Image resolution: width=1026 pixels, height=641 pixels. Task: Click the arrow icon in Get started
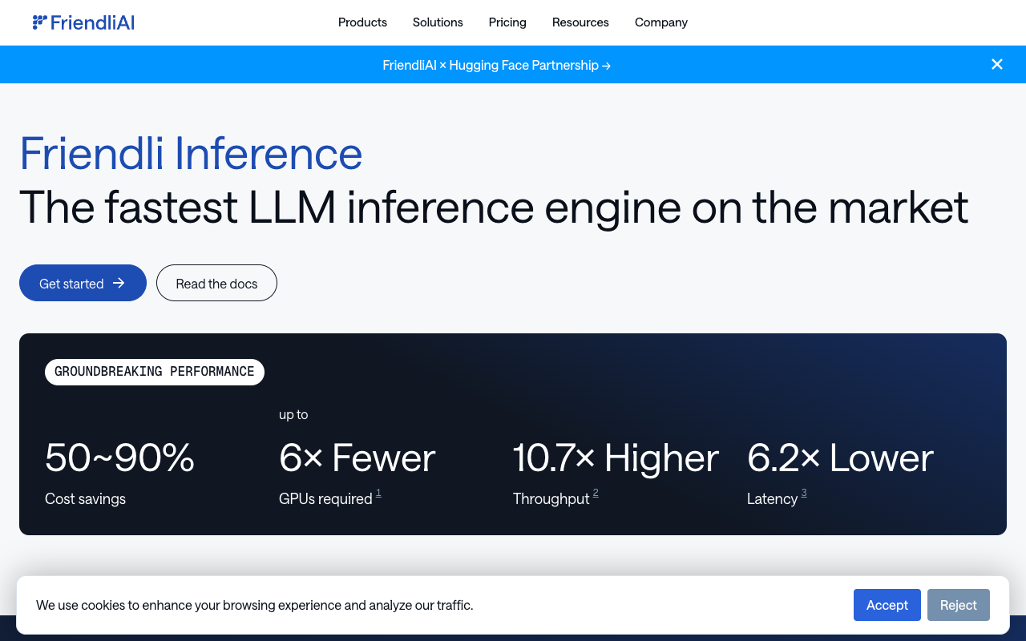pos(119,283)
